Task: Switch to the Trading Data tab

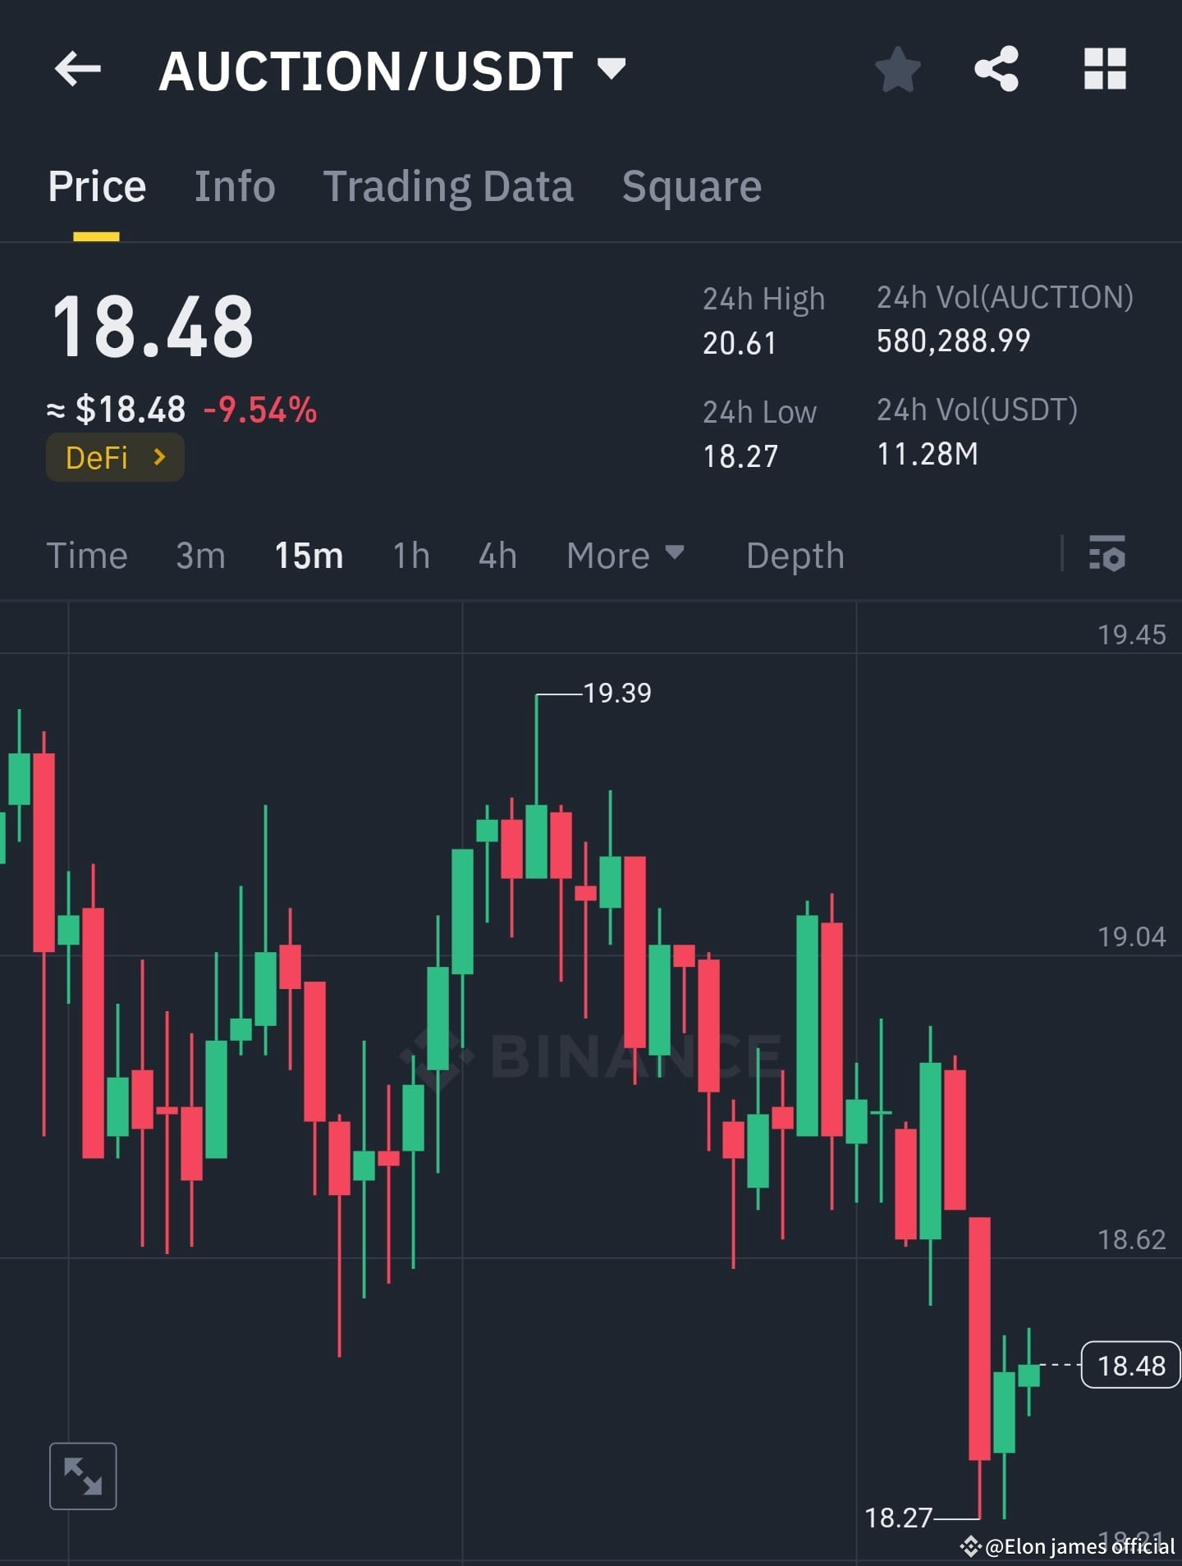Action: (450, 186)
